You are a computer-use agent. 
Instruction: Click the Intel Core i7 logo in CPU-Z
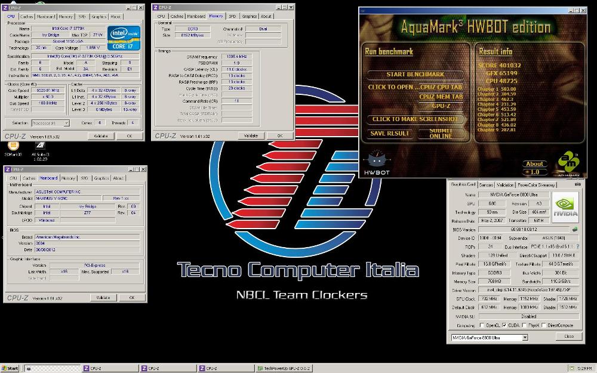point(124,38)
